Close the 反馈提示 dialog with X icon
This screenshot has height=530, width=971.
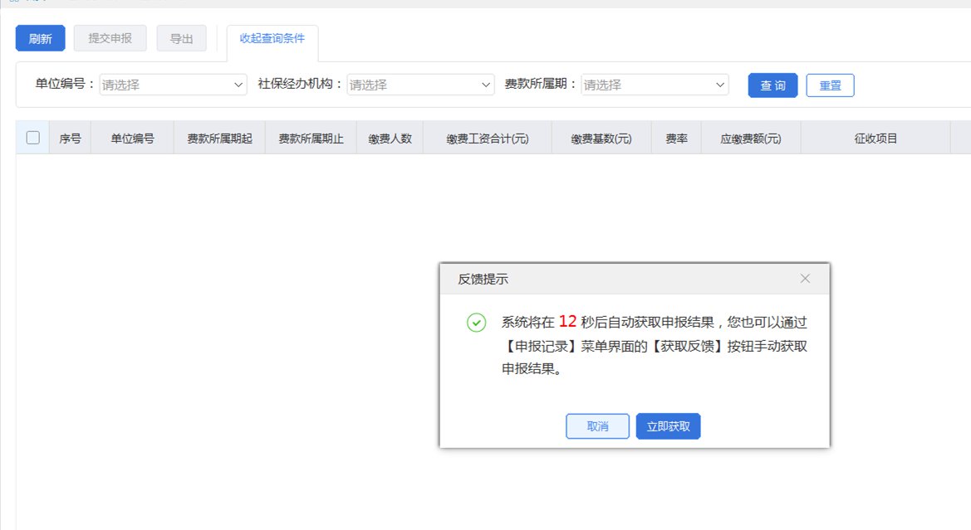click(x=805, y=279)
